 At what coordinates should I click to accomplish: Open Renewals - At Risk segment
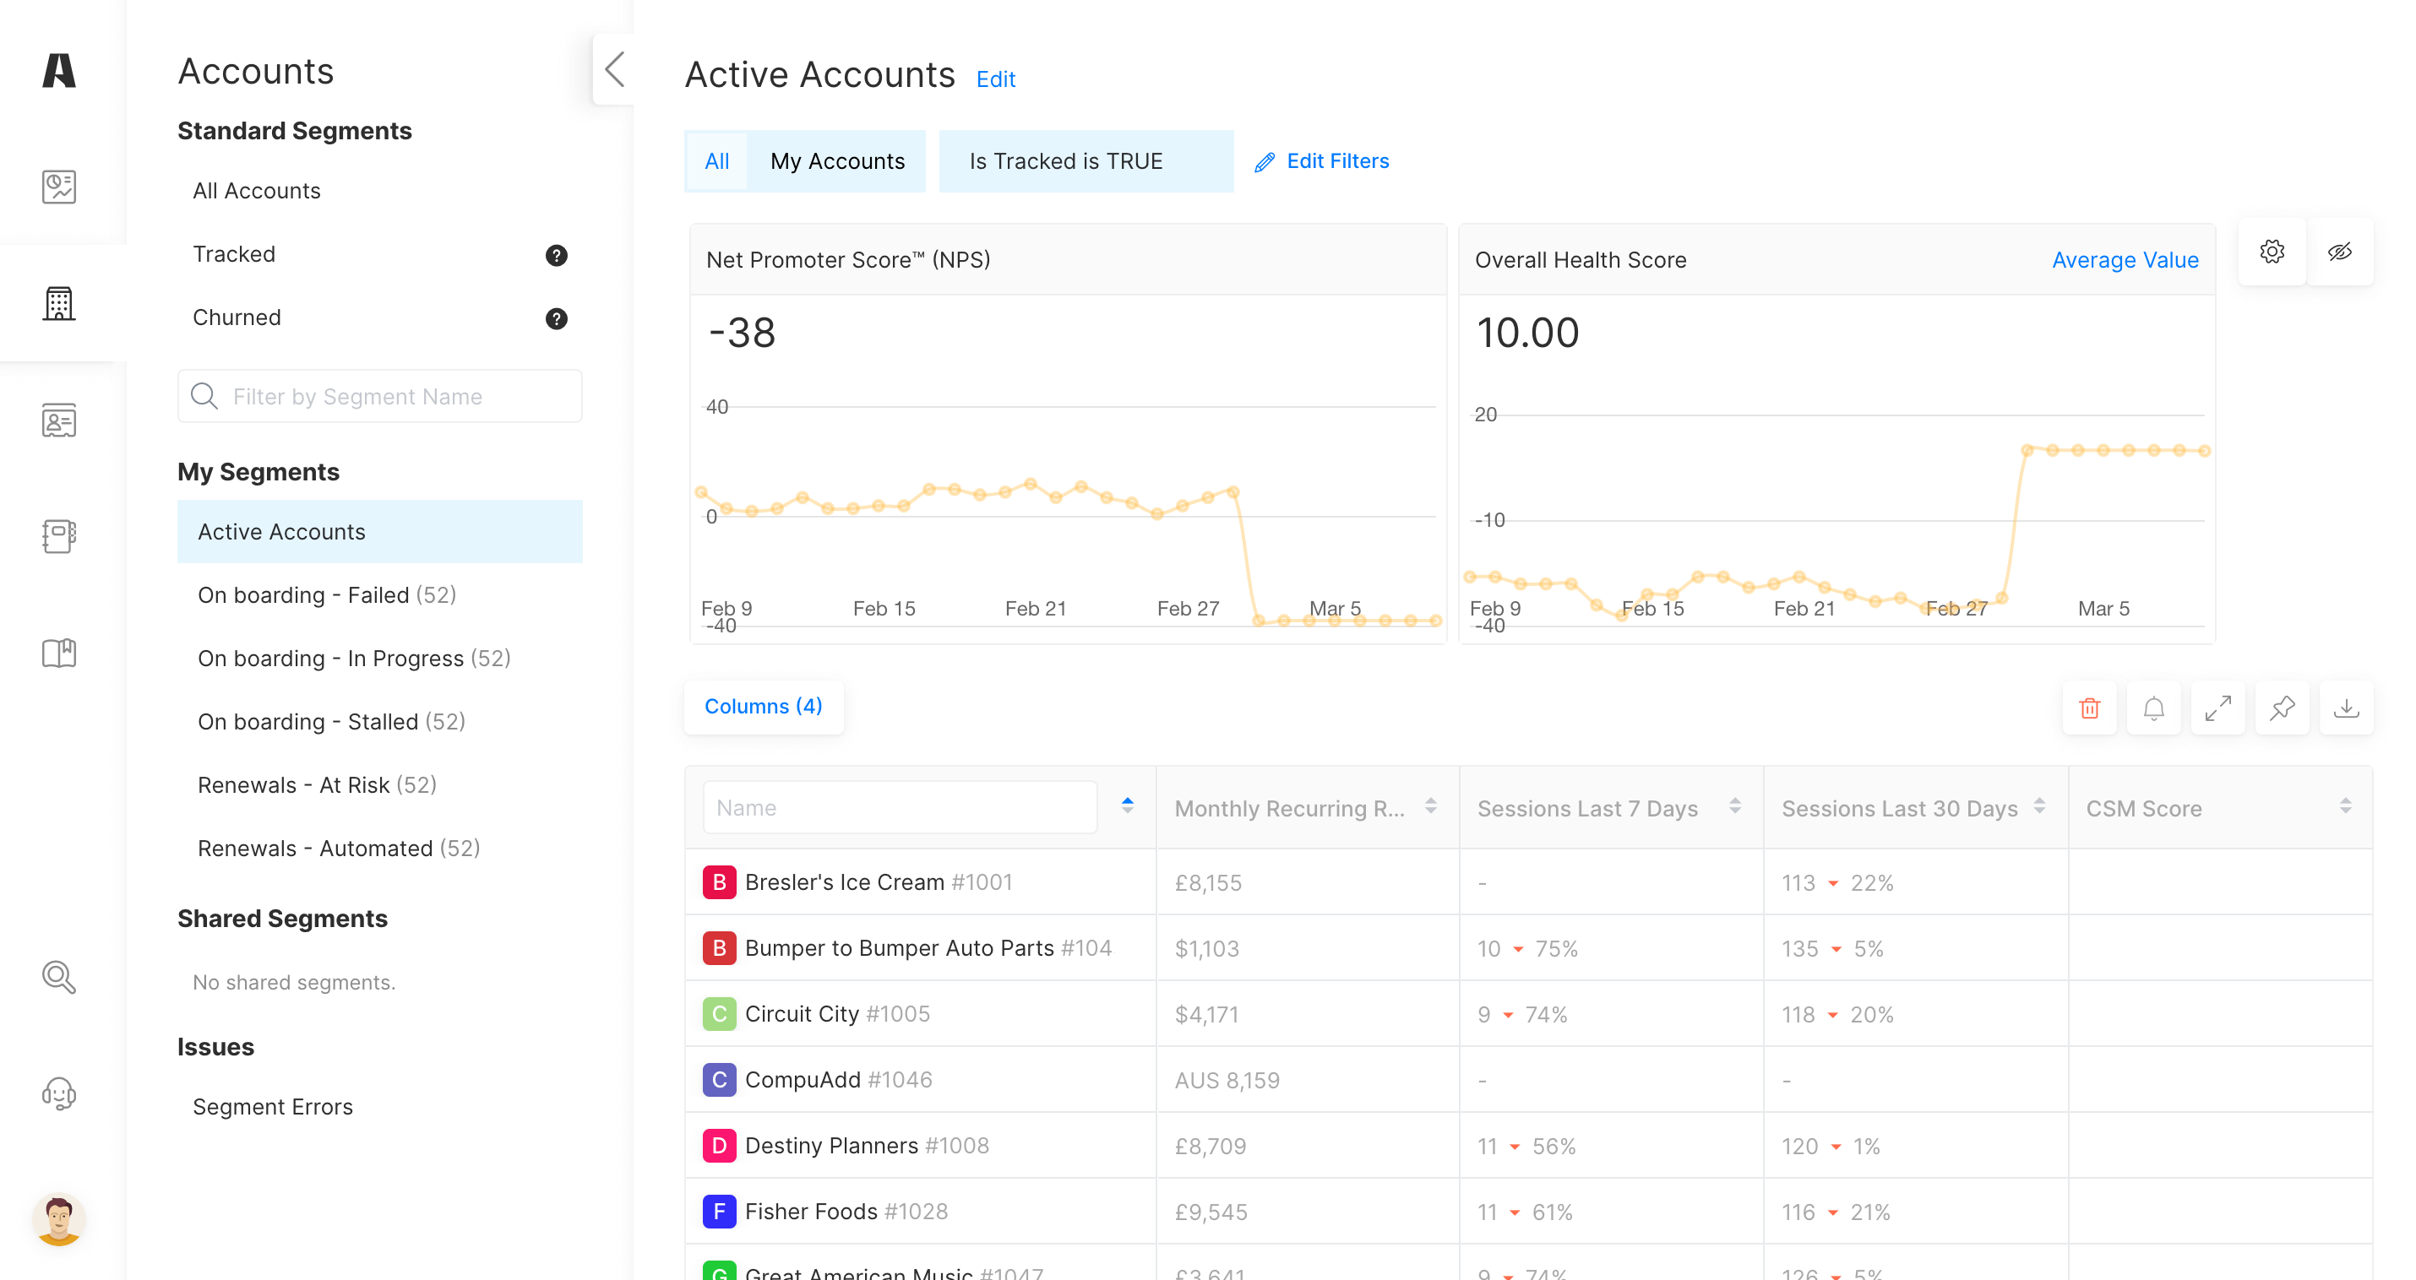point(316,784)
